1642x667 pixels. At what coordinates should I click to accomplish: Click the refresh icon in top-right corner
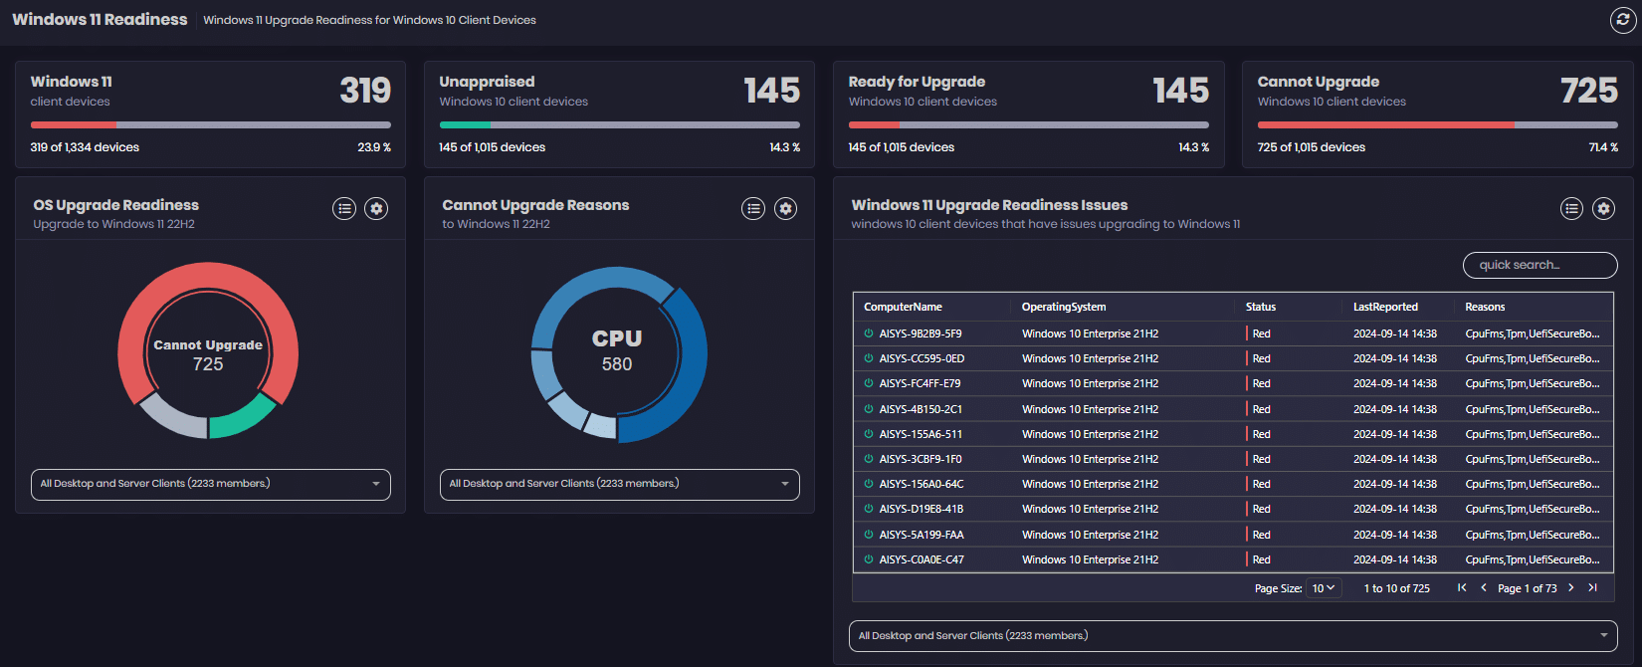pos(1622,20)
